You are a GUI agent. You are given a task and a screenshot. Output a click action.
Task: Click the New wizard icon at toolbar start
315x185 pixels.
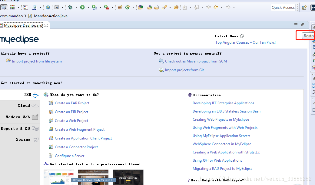pos(4,8)
